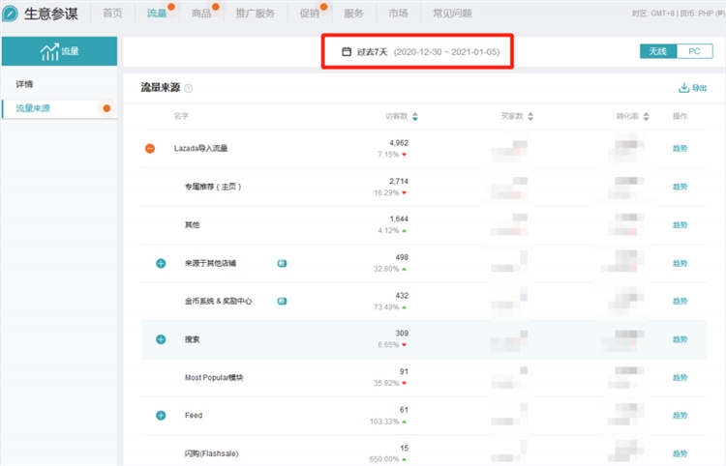Click 趋势 link for 专属推荐（主页）
This screenshot has height=466, width=726.
[x=680, y=187]
